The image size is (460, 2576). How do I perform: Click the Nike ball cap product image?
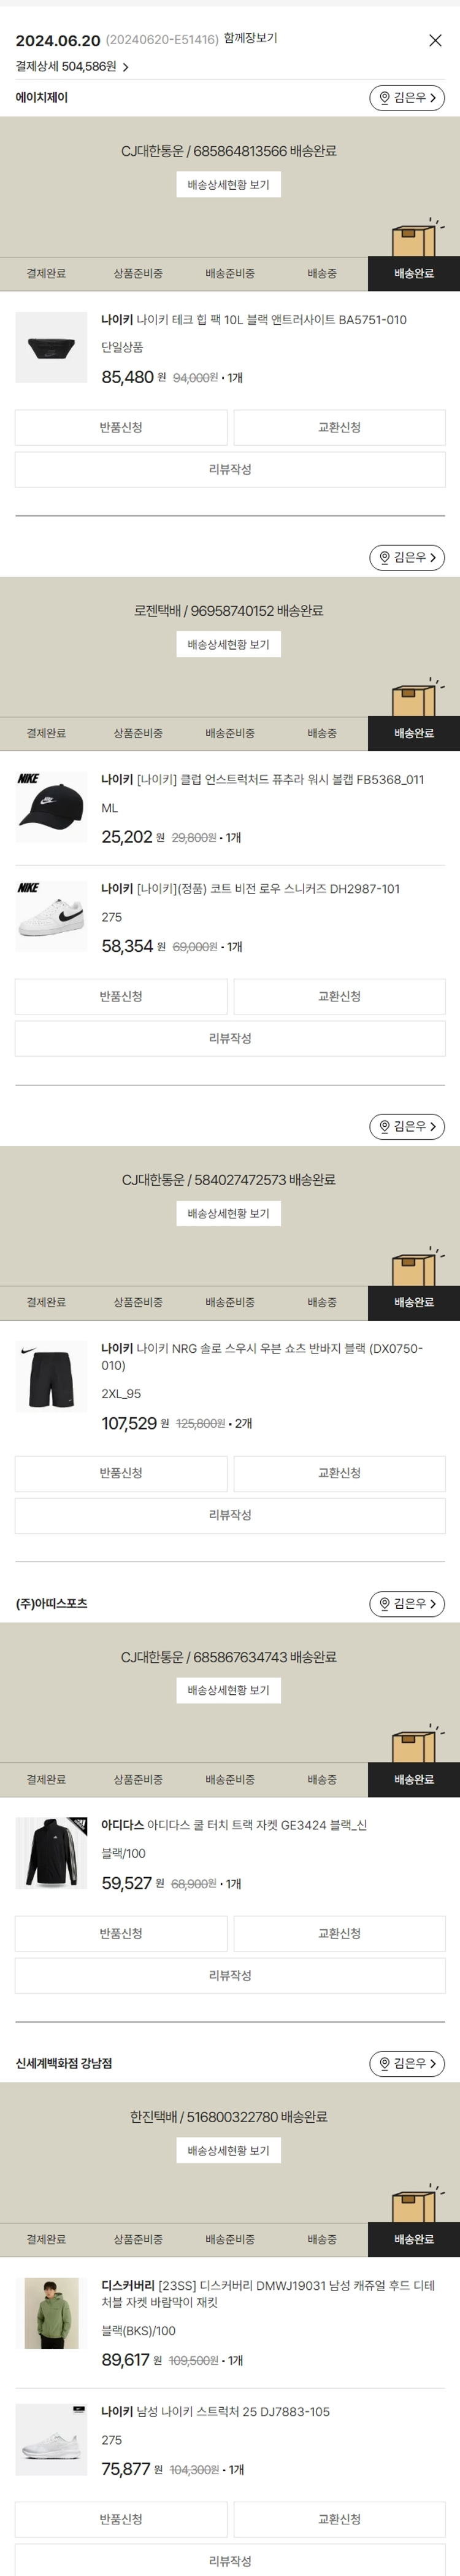[52, 807]
